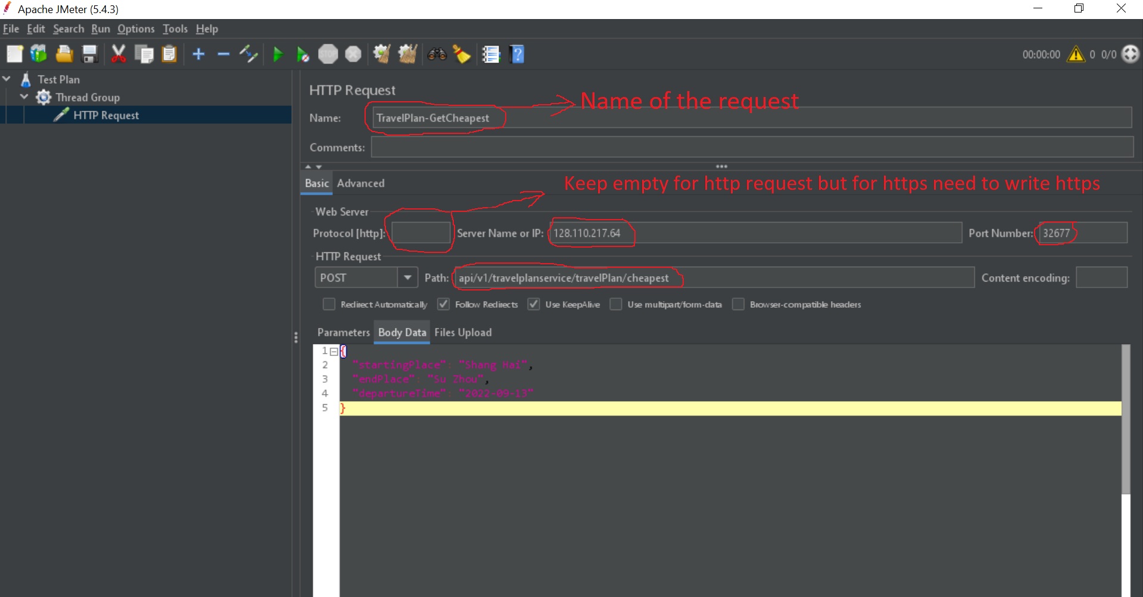Click the Body Data vertical scrollbar
1143x597 pixels.
pos(1126,419)
